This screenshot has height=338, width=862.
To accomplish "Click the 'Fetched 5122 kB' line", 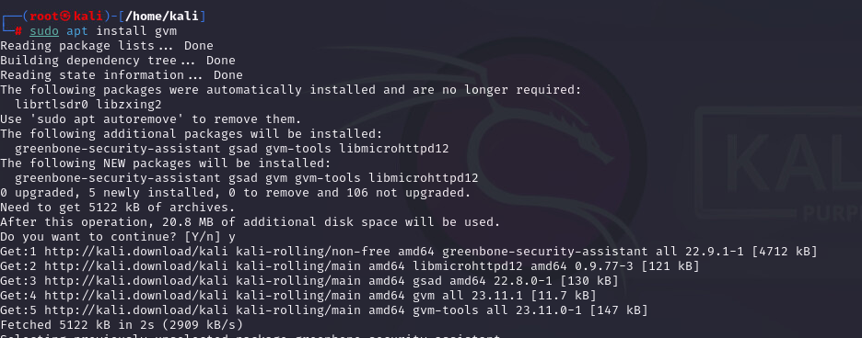I will [x=122, y=325].
